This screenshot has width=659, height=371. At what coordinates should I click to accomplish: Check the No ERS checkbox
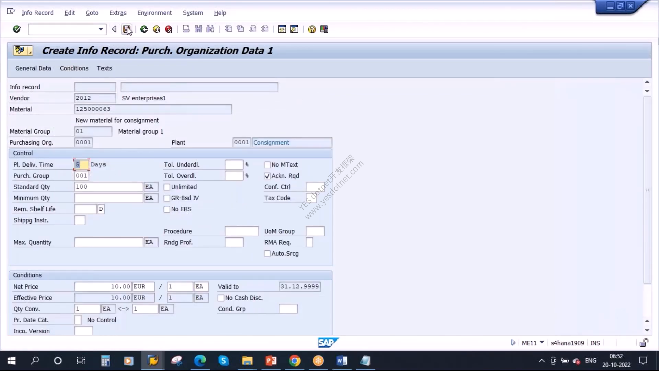point(167,209)
